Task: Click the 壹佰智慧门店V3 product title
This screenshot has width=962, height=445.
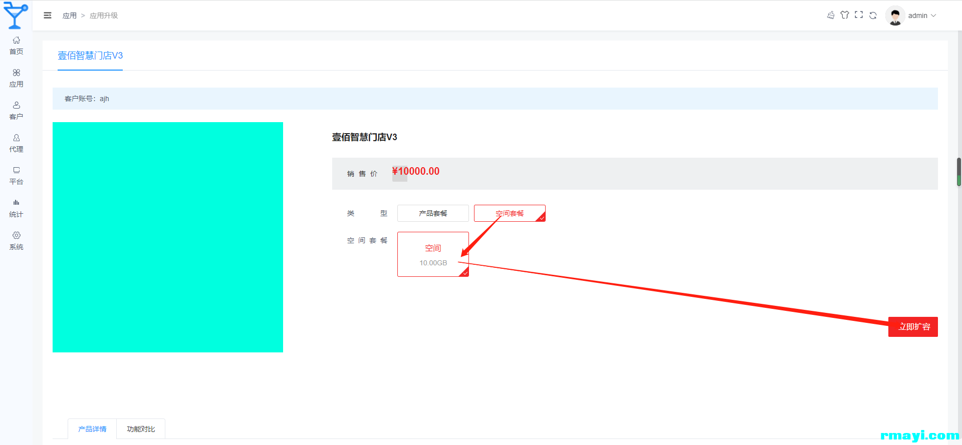Action: (x=364, y=137)
